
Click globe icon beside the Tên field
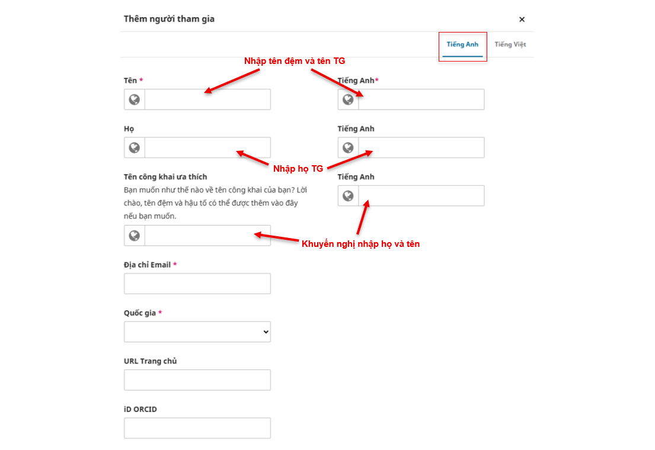(135, 99)
